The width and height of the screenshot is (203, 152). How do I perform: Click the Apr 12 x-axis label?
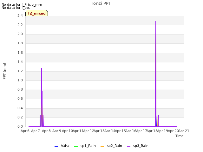pos(88,131)
